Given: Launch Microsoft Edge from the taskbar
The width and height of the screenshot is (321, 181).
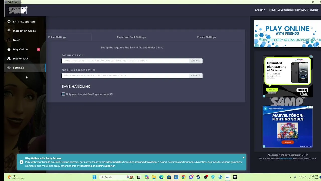Looking at the screenshot, I should (161, 177).
